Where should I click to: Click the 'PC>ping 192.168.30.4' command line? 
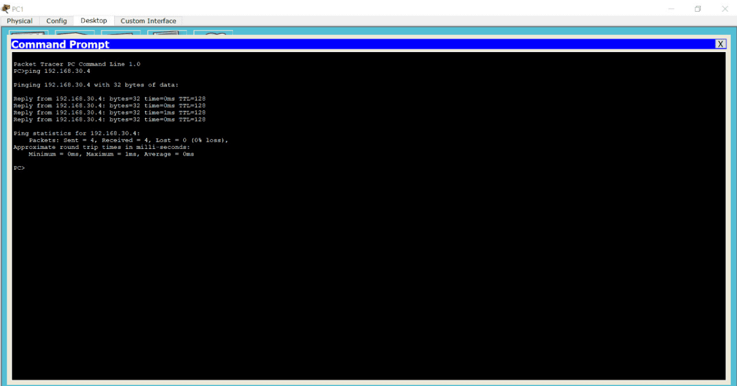click(x=52, y=71)
